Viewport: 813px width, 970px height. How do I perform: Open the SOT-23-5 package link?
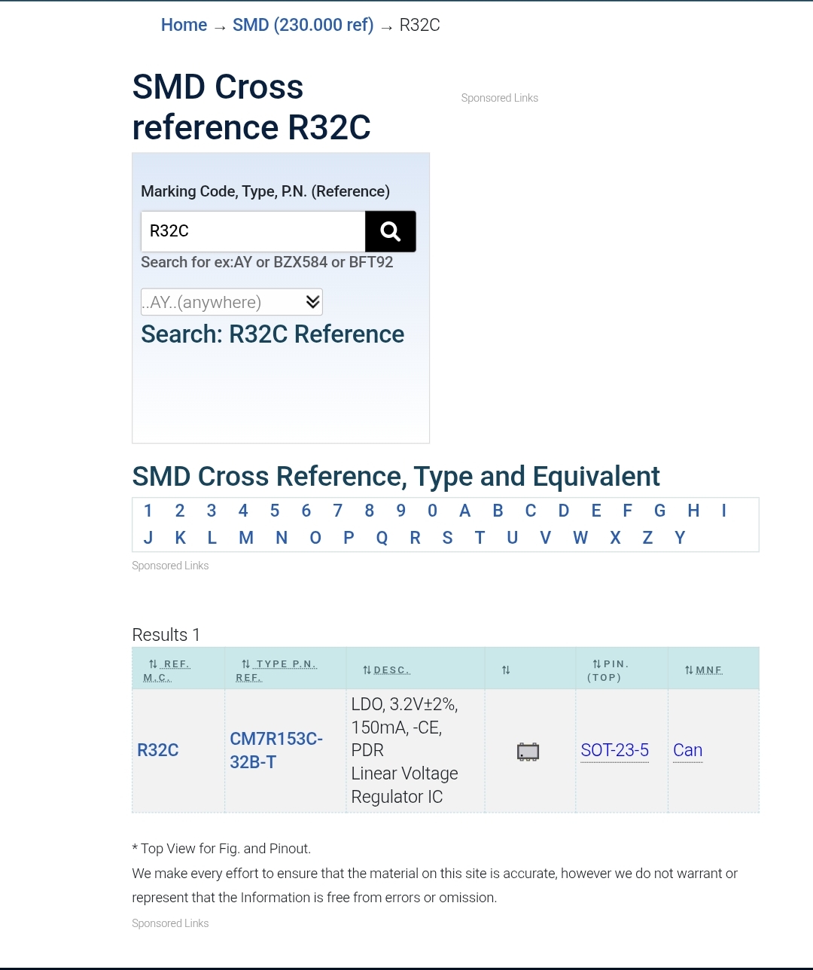pyautogui.click(x=615, y=750)
